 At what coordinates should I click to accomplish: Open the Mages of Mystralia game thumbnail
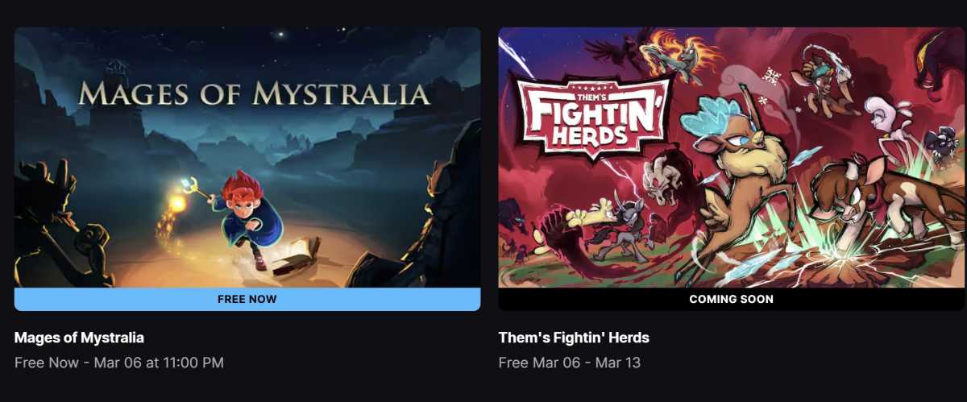(x=247, y=157)
